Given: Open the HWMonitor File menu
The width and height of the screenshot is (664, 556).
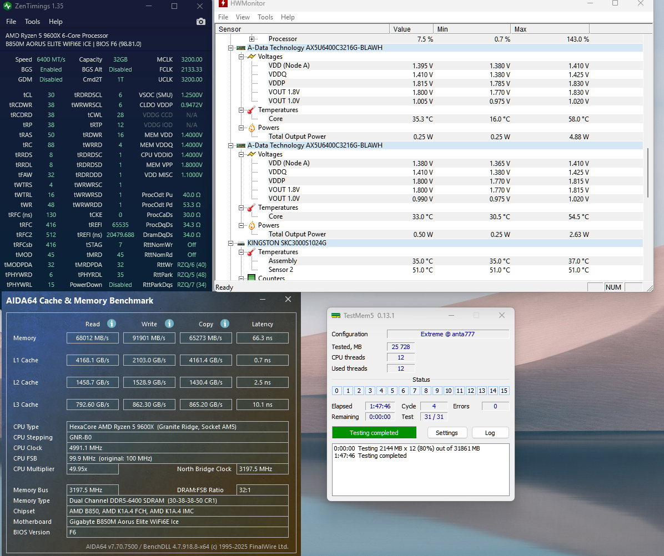Looking at the screenshot, I should pyautogui.click(x=223, y=17).
